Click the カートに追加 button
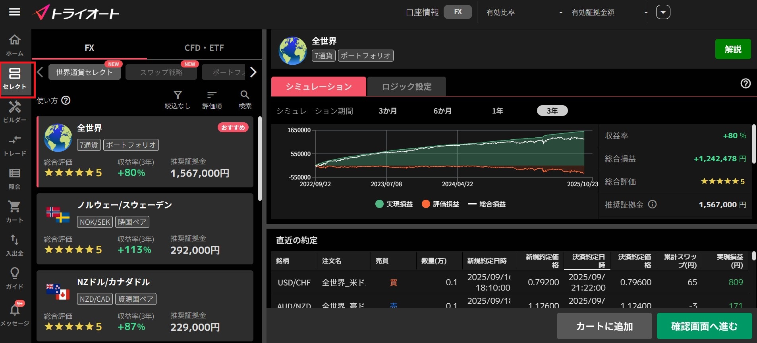Viewport: 757px width, 343px height. (604, 326)
